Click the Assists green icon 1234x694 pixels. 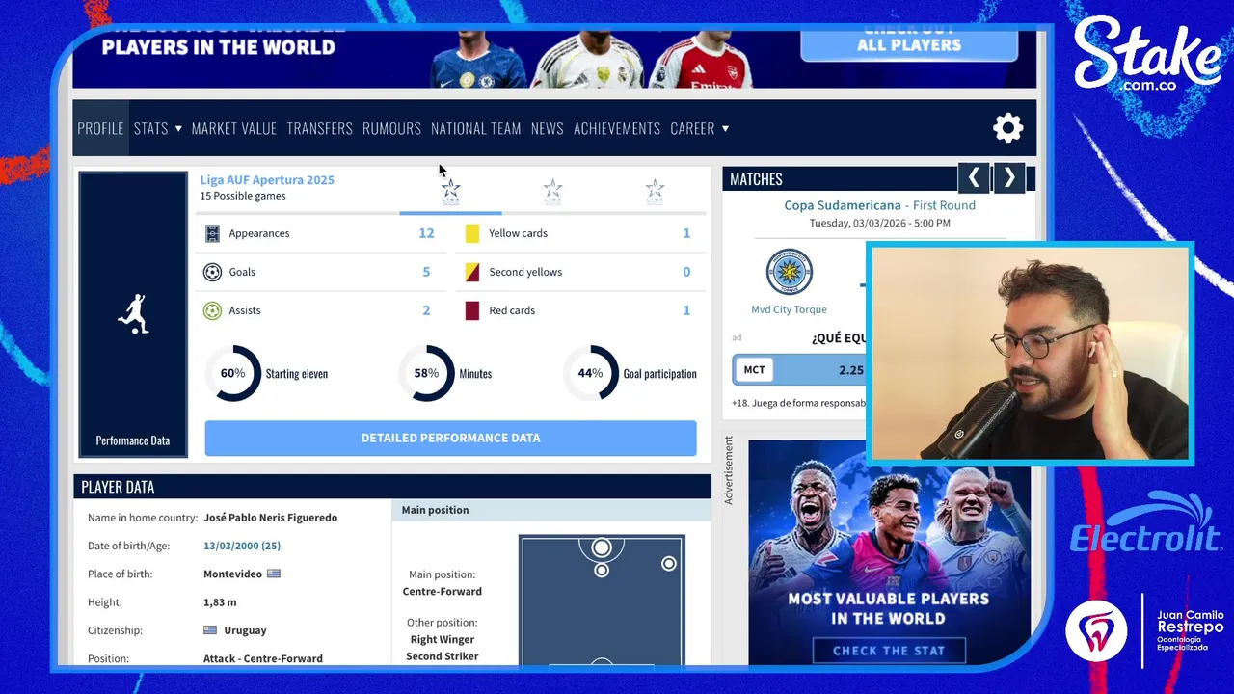click(213, 310)
